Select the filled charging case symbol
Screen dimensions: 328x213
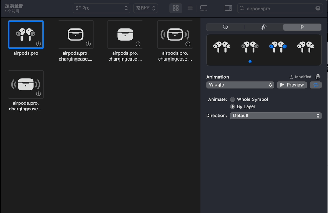[x=125, y=35]
